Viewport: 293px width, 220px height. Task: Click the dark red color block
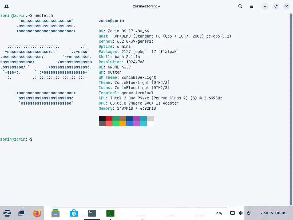point(109,119)
